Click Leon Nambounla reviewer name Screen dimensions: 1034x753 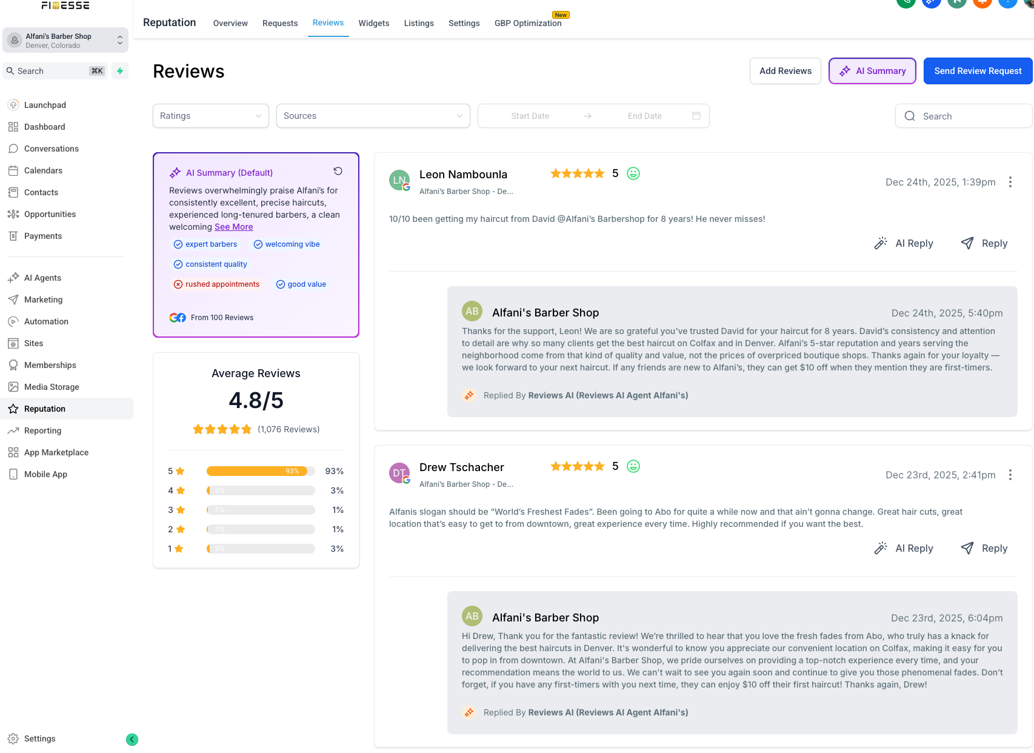point(463,175)
